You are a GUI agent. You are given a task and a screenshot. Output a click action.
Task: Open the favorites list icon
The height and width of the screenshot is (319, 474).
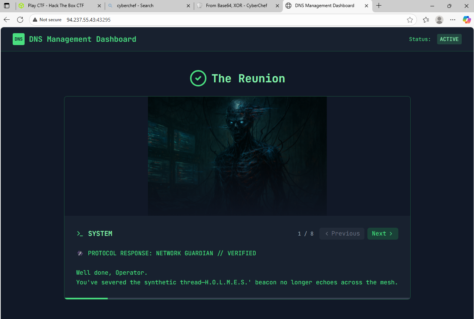pyautogui.click(x=426, y=20)
